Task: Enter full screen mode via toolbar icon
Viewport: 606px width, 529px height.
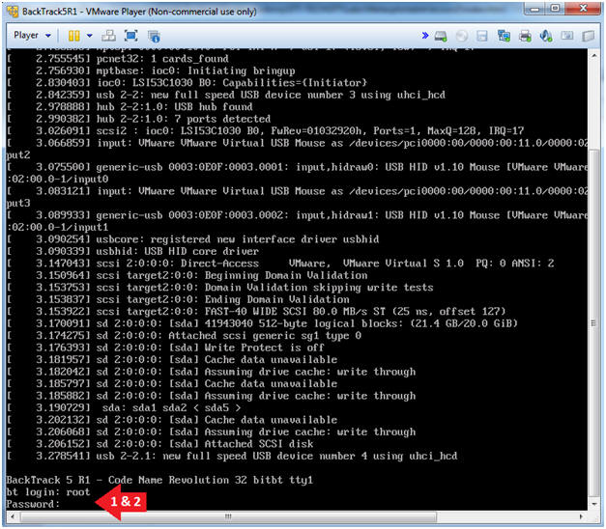Action: click(x=131, y=36)
